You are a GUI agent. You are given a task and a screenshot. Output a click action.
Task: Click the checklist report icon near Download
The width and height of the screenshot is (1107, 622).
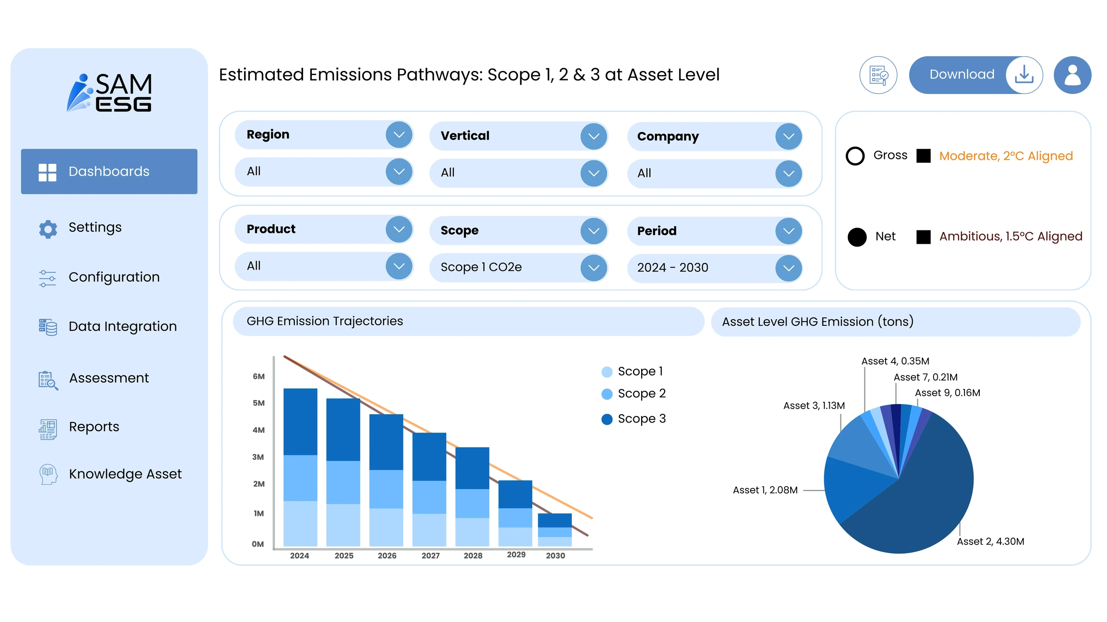[878, 75]
